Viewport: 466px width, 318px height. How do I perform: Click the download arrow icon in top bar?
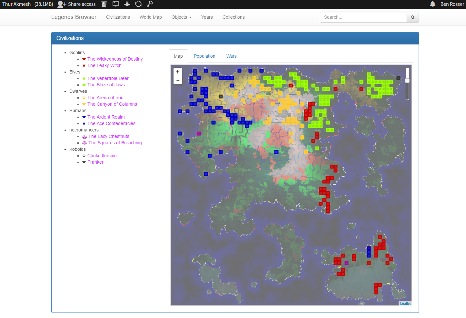(x=127, y=4)
